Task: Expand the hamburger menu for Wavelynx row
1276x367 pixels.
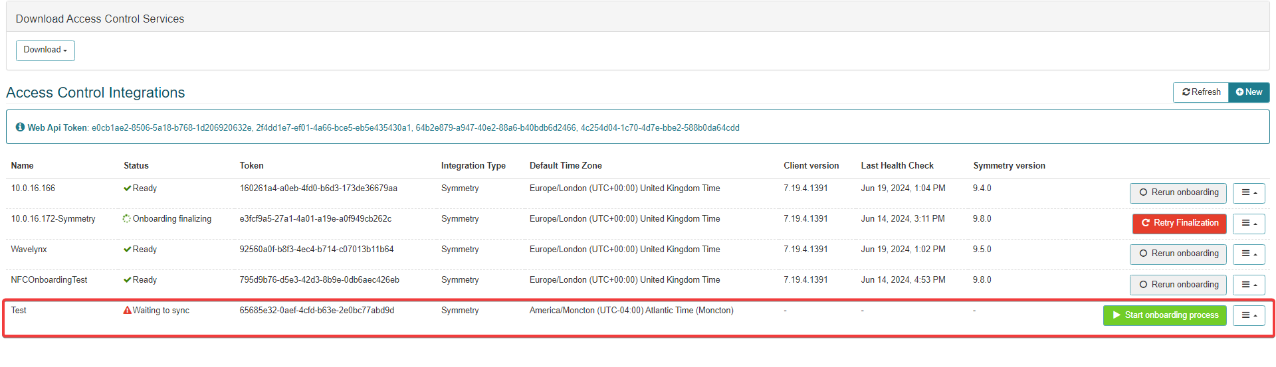Action: pyautogui.click(x=1248, y=254)
